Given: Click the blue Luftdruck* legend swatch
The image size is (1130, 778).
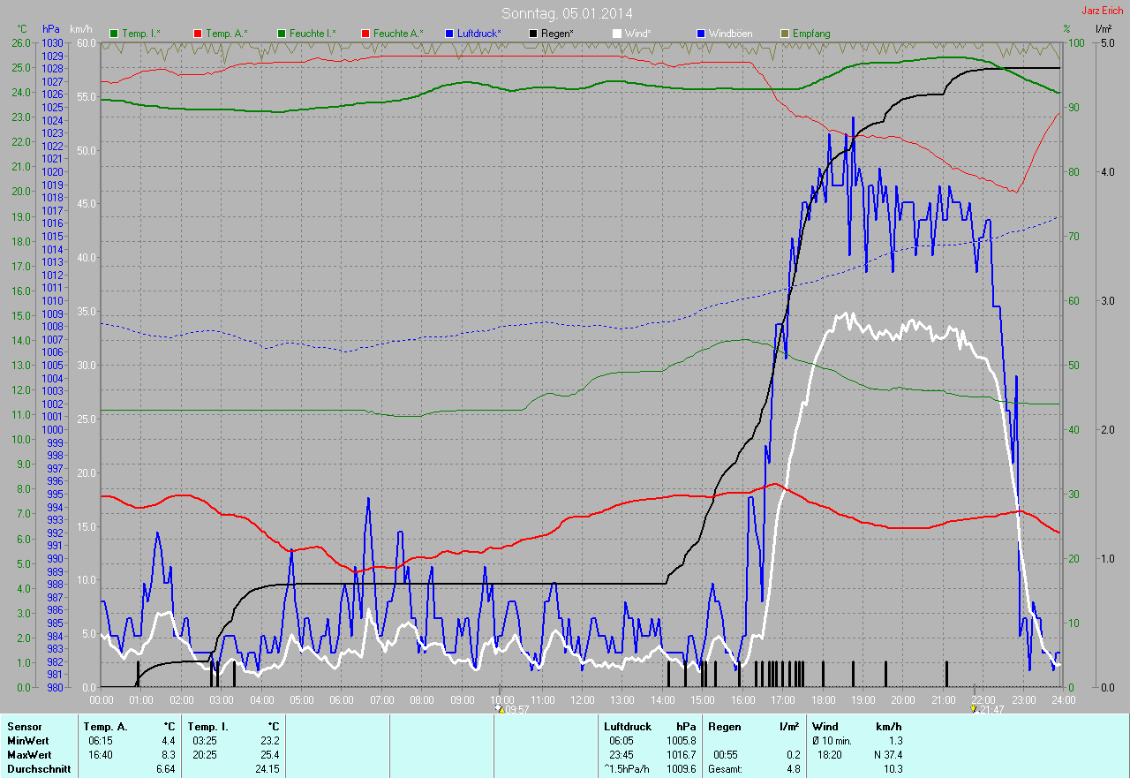Looking at the screenshot, I should click(450, 34).
